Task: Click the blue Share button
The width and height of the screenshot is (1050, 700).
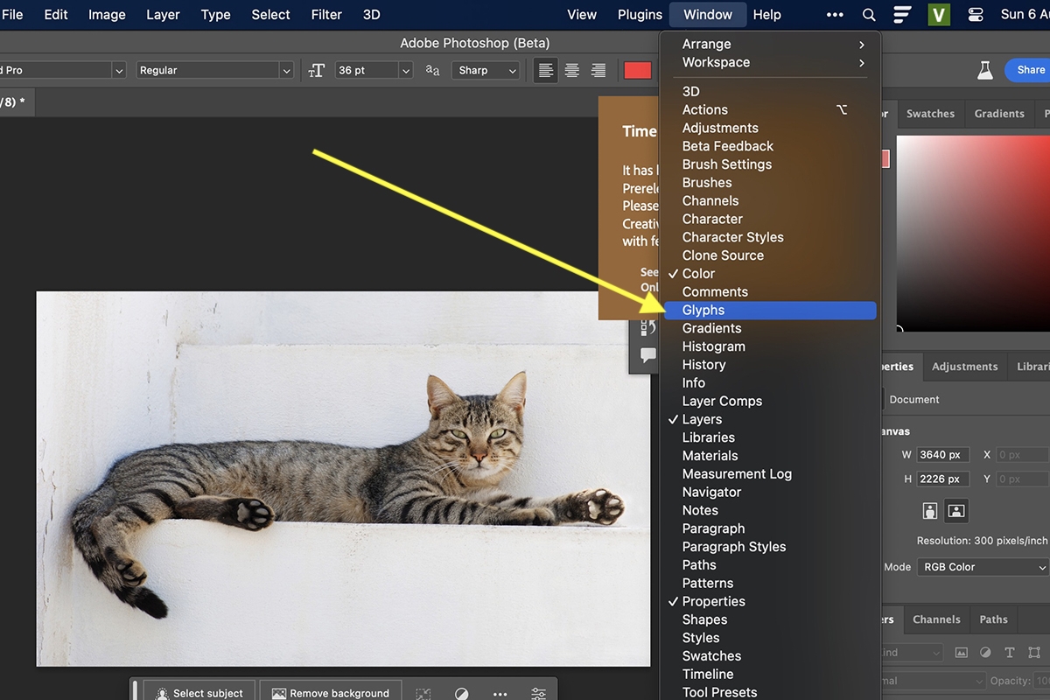Action: pyautogui.click(x=1030, y=70)
